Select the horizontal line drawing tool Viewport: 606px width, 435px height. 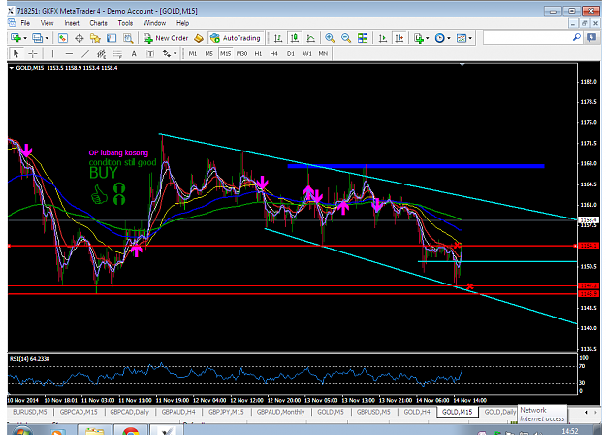(x=69, y=53)
